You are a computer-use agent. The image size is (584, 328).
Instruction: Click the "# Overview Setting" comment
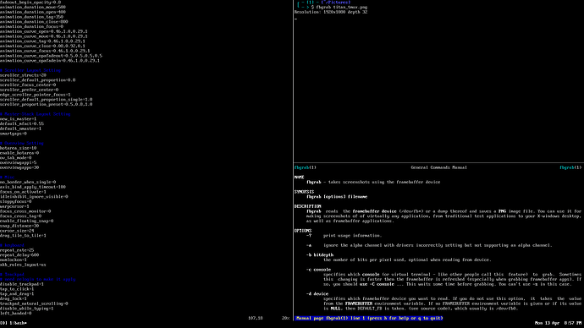pos(22,143)
